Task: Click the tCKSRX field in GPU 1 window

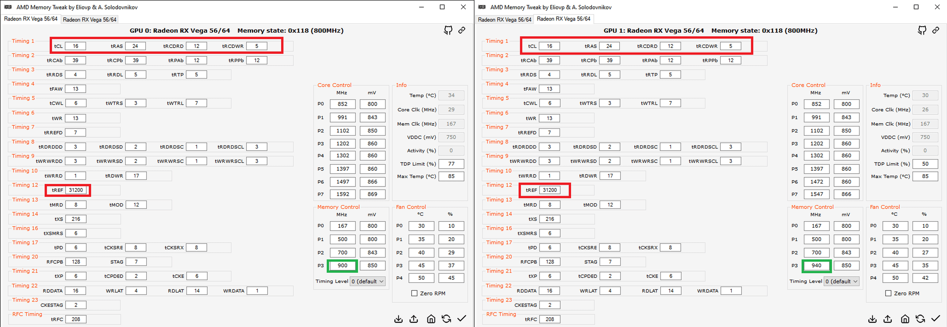Action: (x=670, y=248)
